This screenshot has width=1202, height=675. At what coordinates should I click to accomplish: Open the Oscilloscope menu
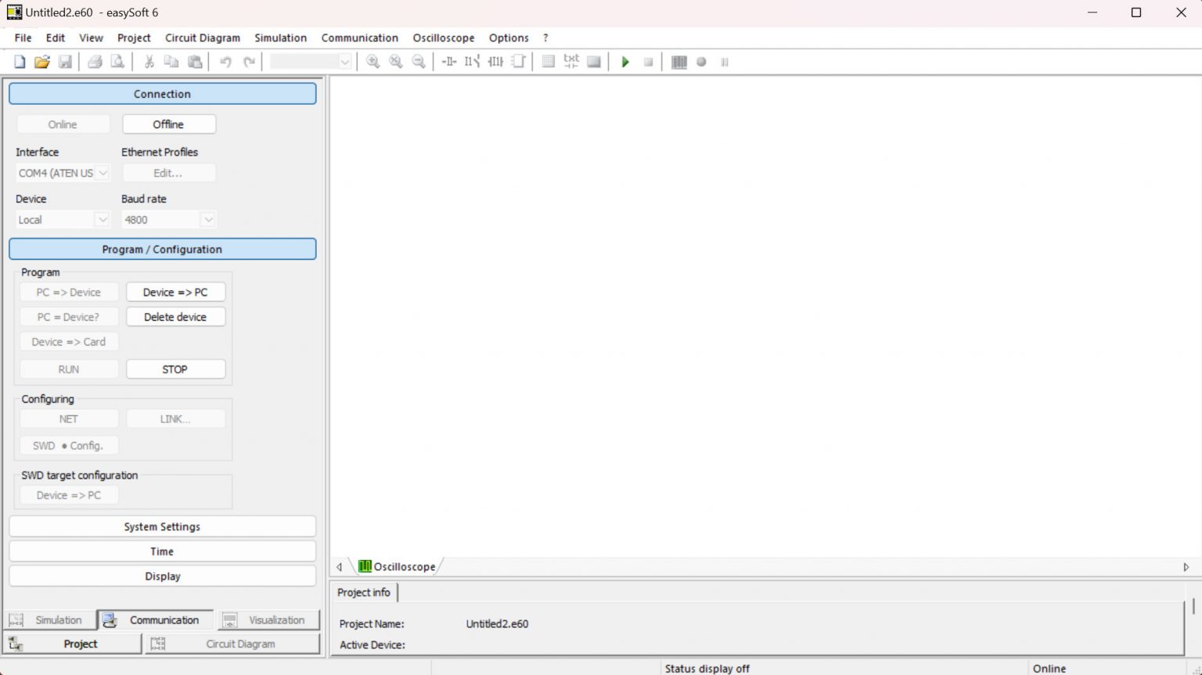443,38
